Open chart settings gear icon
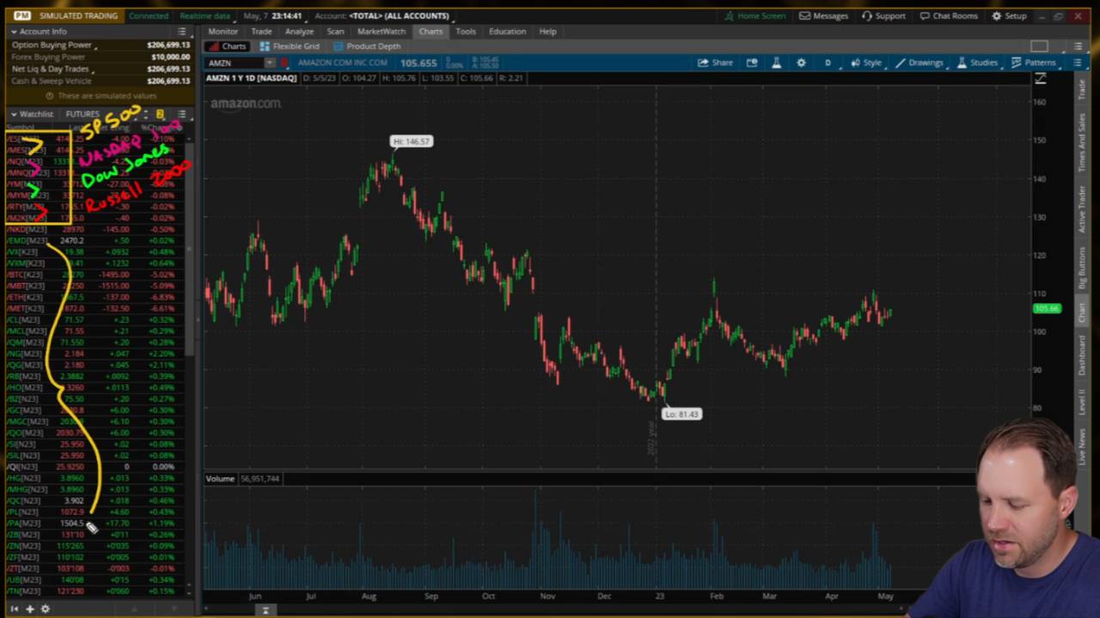This screenshot has width=1100, height=618. click(x=801, y=63)
